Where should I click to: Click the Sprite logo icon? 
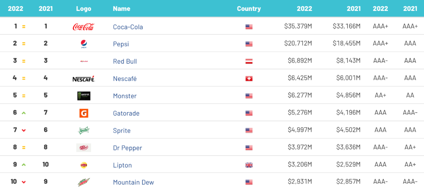[84, 131]
